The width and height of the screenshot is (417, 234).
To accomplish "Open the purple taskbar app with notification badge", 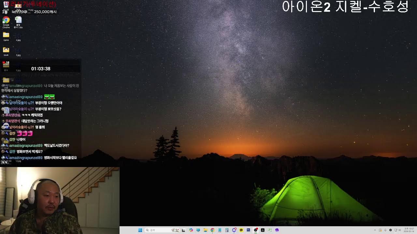I will [x=234, y=230].
